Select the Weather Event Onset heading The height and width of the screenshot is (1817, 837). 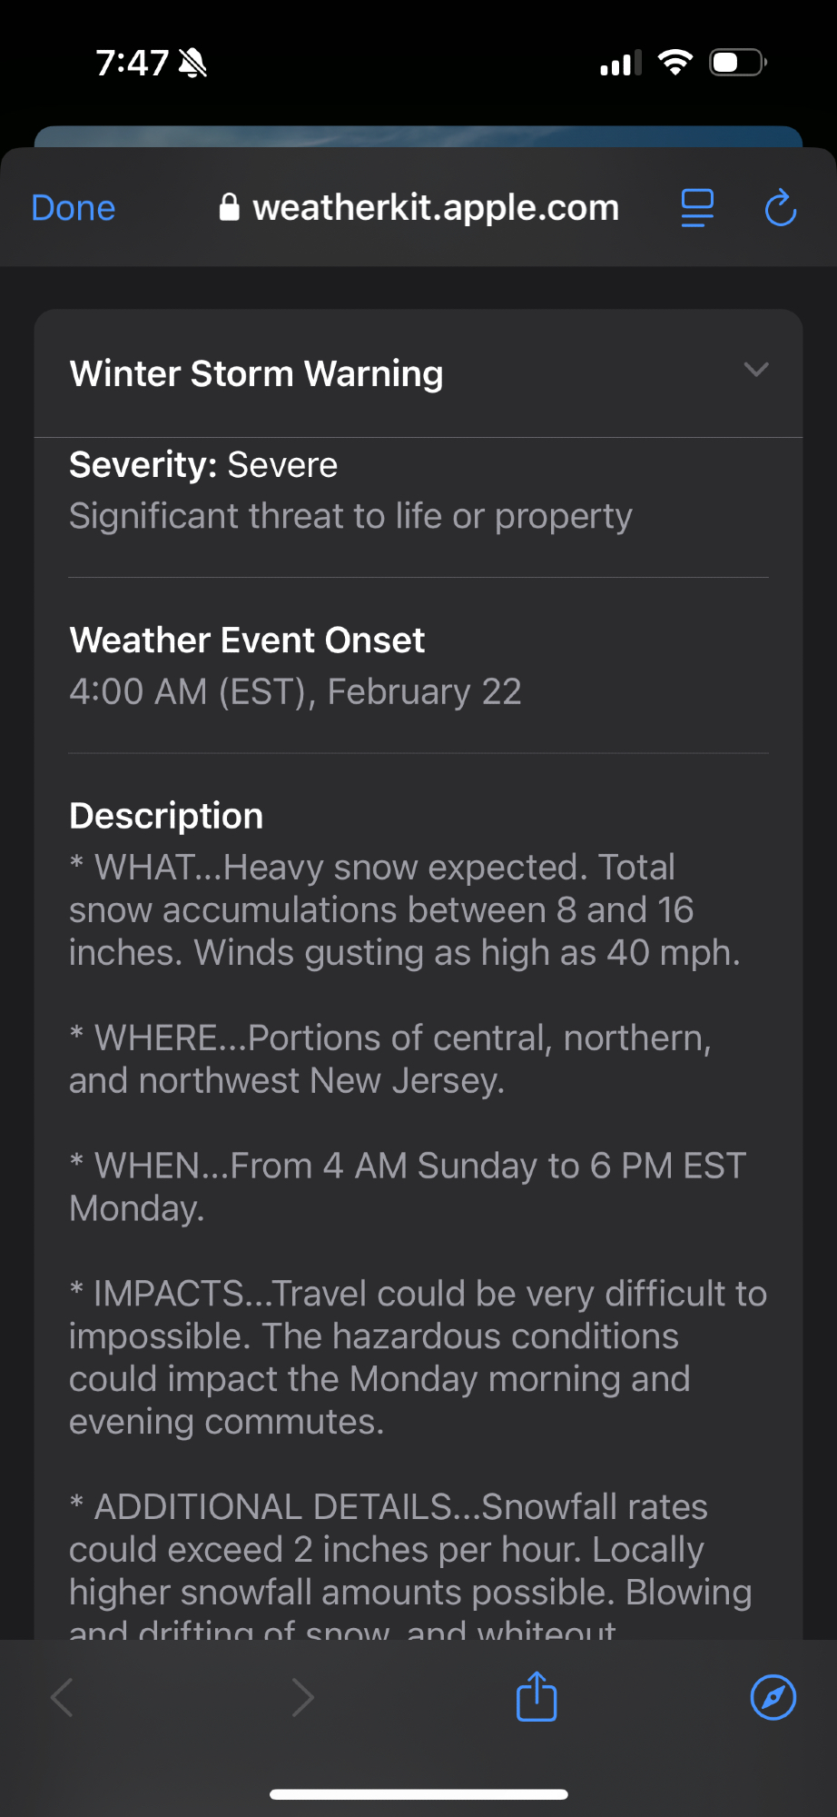(247, 640)
